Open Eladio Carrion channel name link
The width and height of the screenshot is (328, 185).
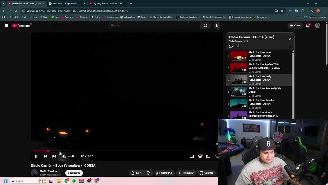[x=48, y=171]
